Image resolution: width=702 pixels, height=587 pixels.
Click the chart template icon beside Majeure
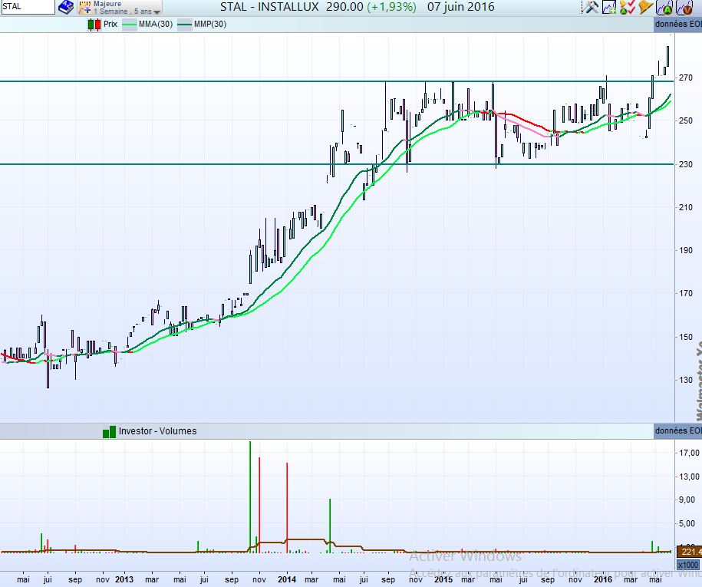pyautogui.click(x=84, y=7)
